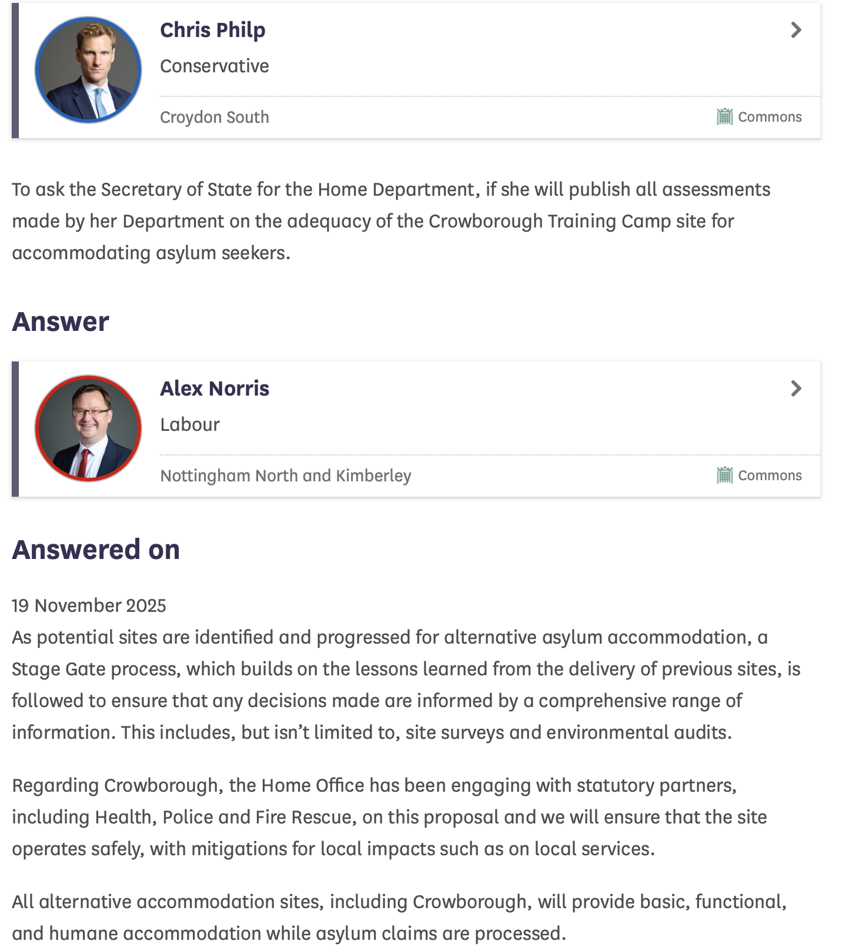
Task: Open the Chris Philp name link
Action: [x=213, y=30]
